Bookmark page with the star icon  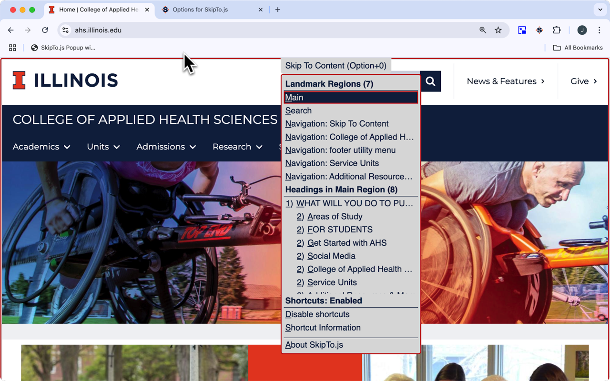[498, 30]
